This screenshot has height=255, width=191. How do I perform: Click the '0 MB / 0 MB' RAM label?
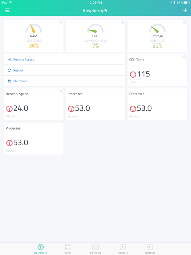point(34,41)
